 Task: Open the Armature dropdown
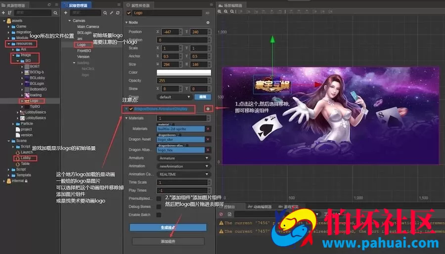click(183, 158)
